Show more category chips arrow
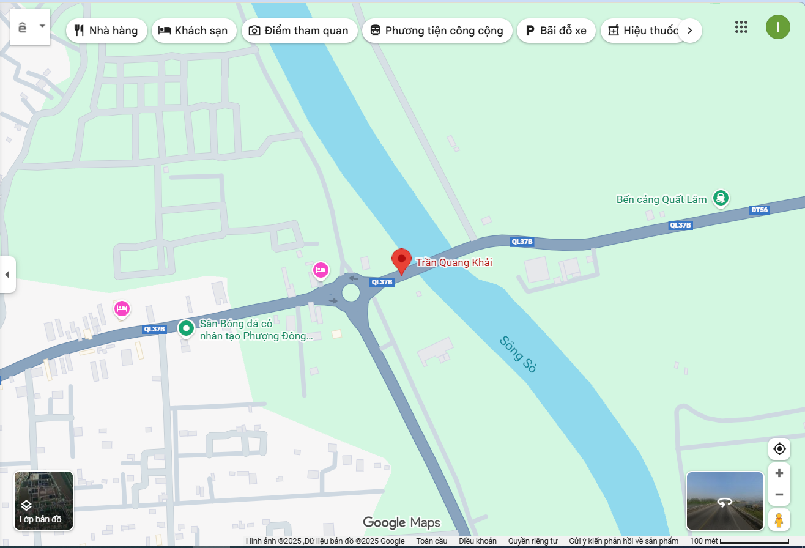This screenshot has width=805, height=548. point(690,31)
